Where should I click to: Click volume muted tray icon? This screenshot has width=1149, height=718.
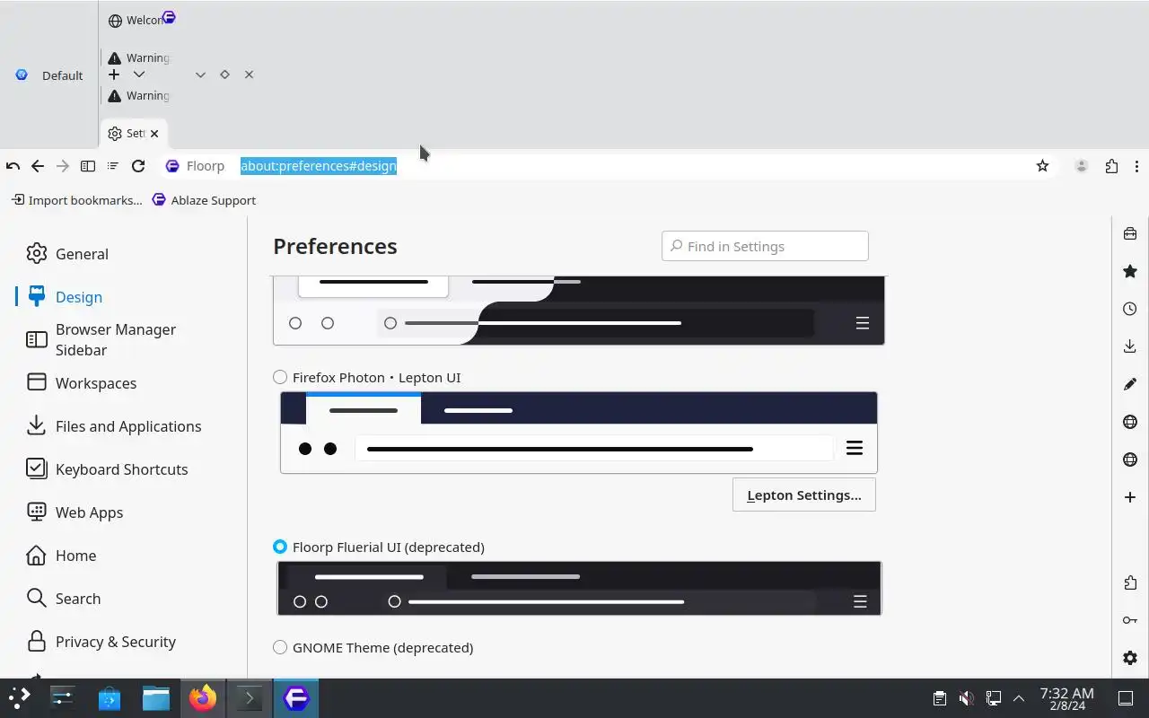coord(966,698)
